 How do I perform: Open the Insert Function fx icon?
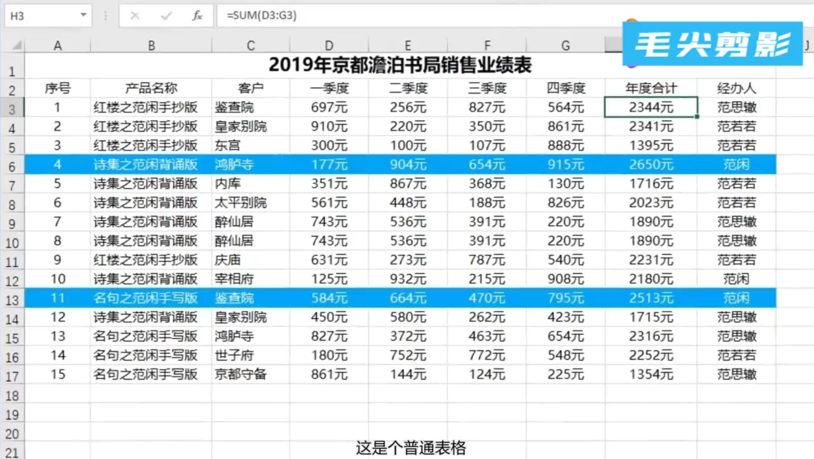pos(197,16)
